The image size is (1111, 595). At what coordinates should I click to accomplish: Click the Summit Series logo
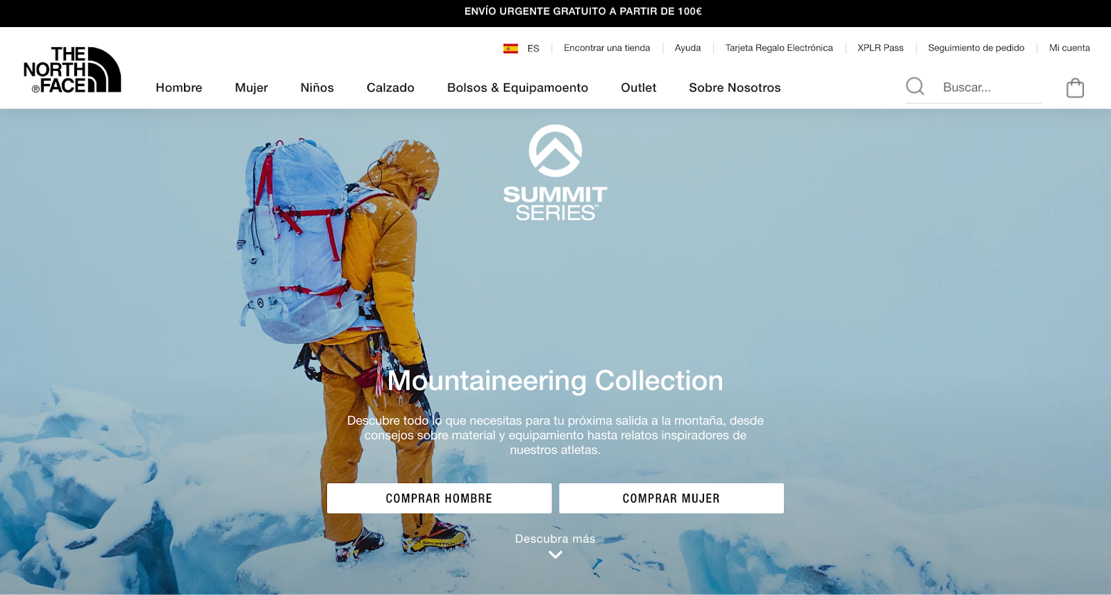pyautogui.click(x=555, y=173)
